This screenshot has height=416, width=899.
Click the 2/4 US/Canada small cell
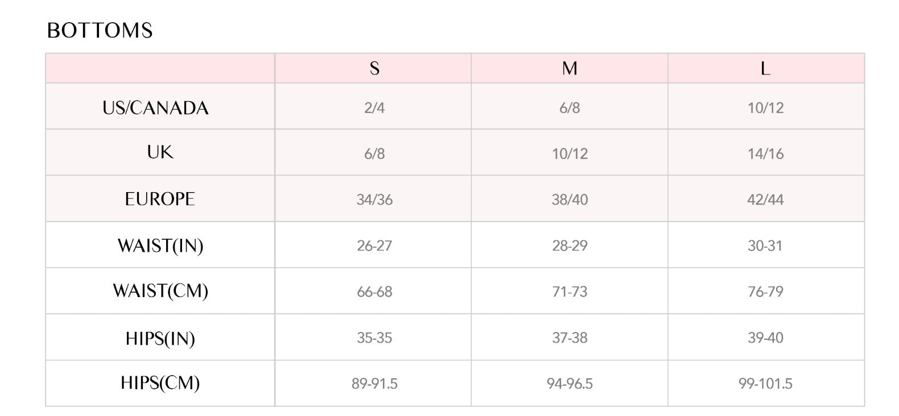pyautogui.click(x=374, y=108)
